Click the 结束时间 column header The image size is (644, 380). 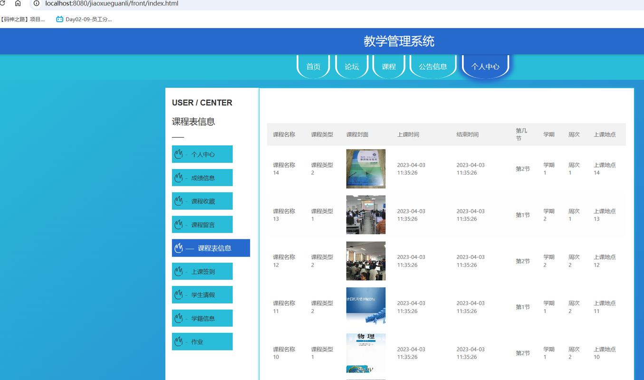coord(468,134)
